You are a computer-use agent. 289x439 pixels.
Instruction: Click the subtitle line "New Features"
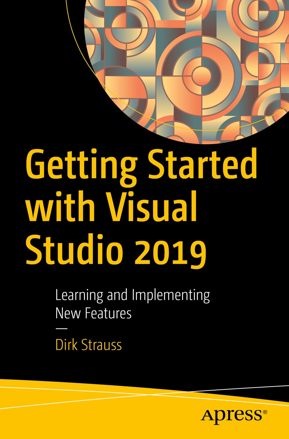[x=93, y=313]
